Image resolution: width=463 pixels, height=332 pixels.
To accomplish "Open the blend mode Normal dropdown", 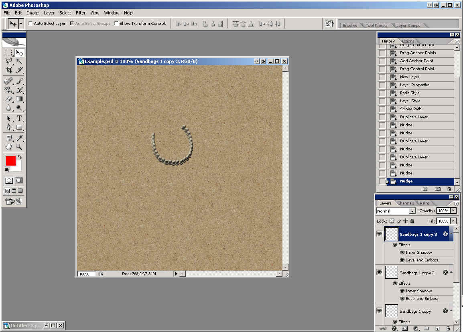I will click(x=412, y=211).
